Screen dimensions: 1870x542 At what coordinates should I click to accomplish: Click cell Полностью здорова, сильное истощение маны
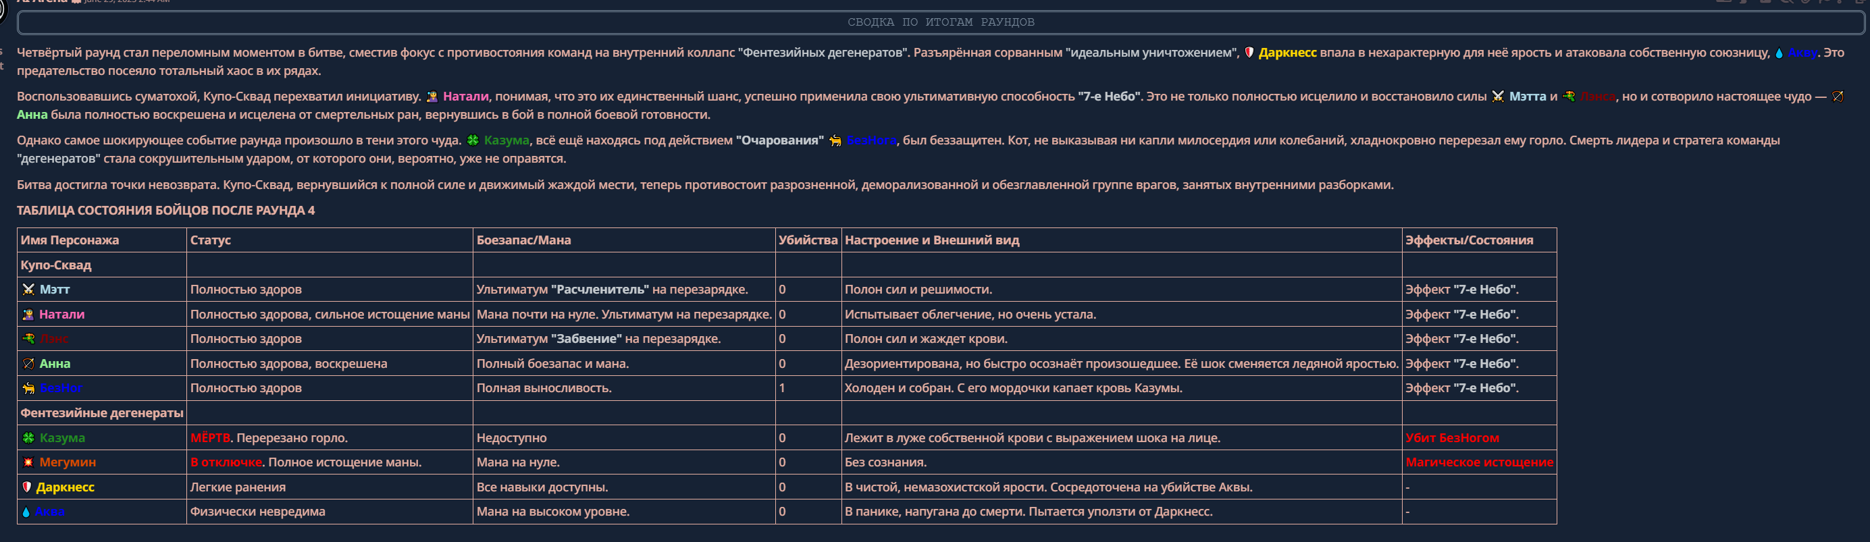click(x=330, y=314)
